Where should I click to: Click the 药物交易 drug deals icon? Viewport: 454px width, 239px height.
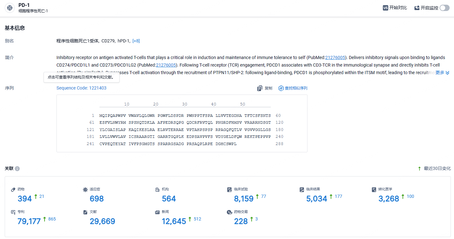[229, 212]
